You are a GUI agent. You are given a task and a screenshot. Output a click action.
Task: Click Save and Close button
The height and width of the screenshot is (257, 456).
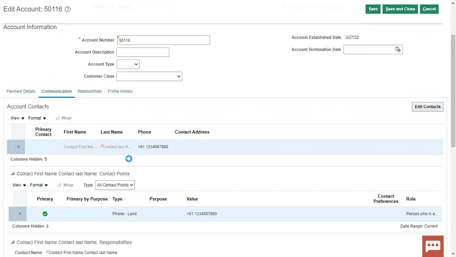(x=400, y=9)
